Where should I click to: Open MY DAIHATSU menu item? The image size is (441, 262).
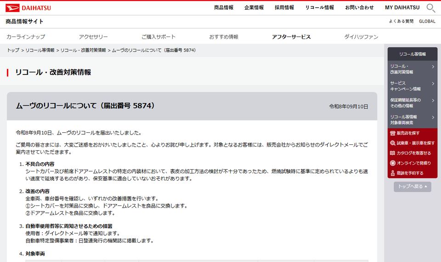[402, 8]
